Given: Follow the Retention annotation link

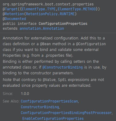Looking at the screenshot, I should point(14,14).
